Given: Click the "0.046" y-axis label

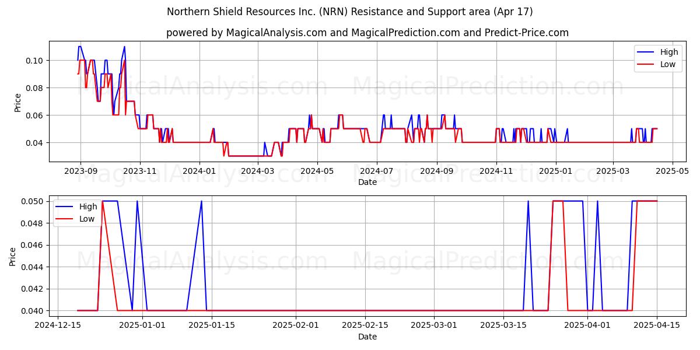Looking at the screenshot, I should coord(33,245).
